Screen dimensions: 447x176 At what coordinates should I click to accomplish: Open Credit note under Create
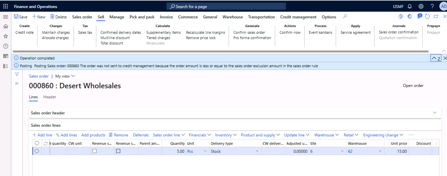(24, 33)
